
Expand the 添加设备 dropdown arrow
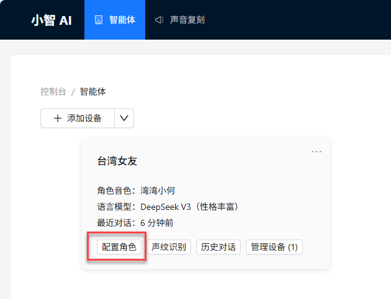(x=124, y=118)
